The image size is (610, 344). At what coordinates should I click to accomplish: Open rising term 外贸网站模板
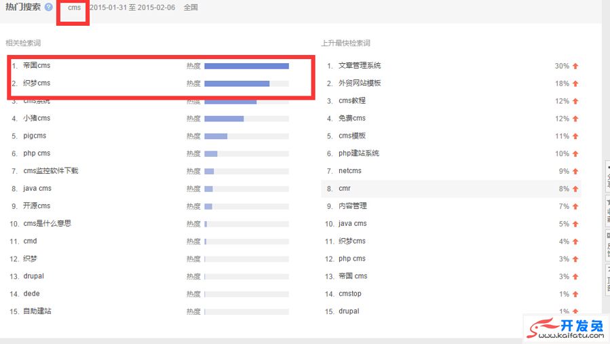coord(360,83)
